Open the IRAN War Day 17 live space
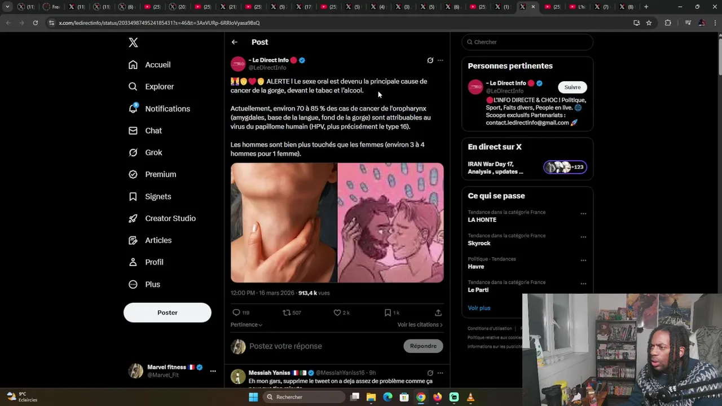The width and height of the screenshot is (722, 406). (x=527, y=167)
